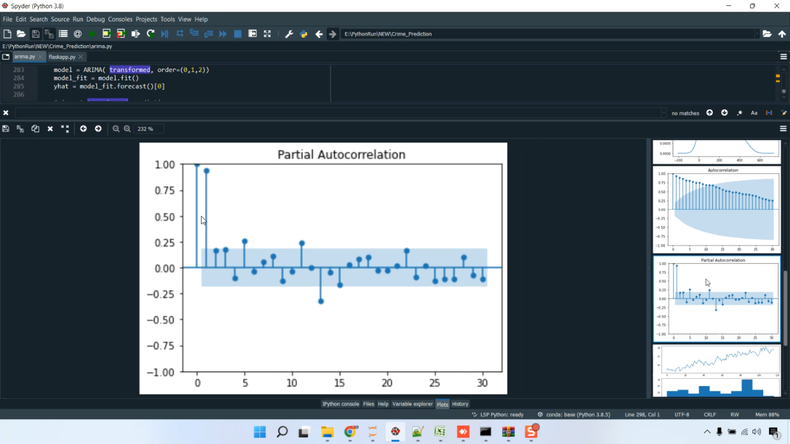
Task: Show the previous plot arrow
Action: point(83,129)
